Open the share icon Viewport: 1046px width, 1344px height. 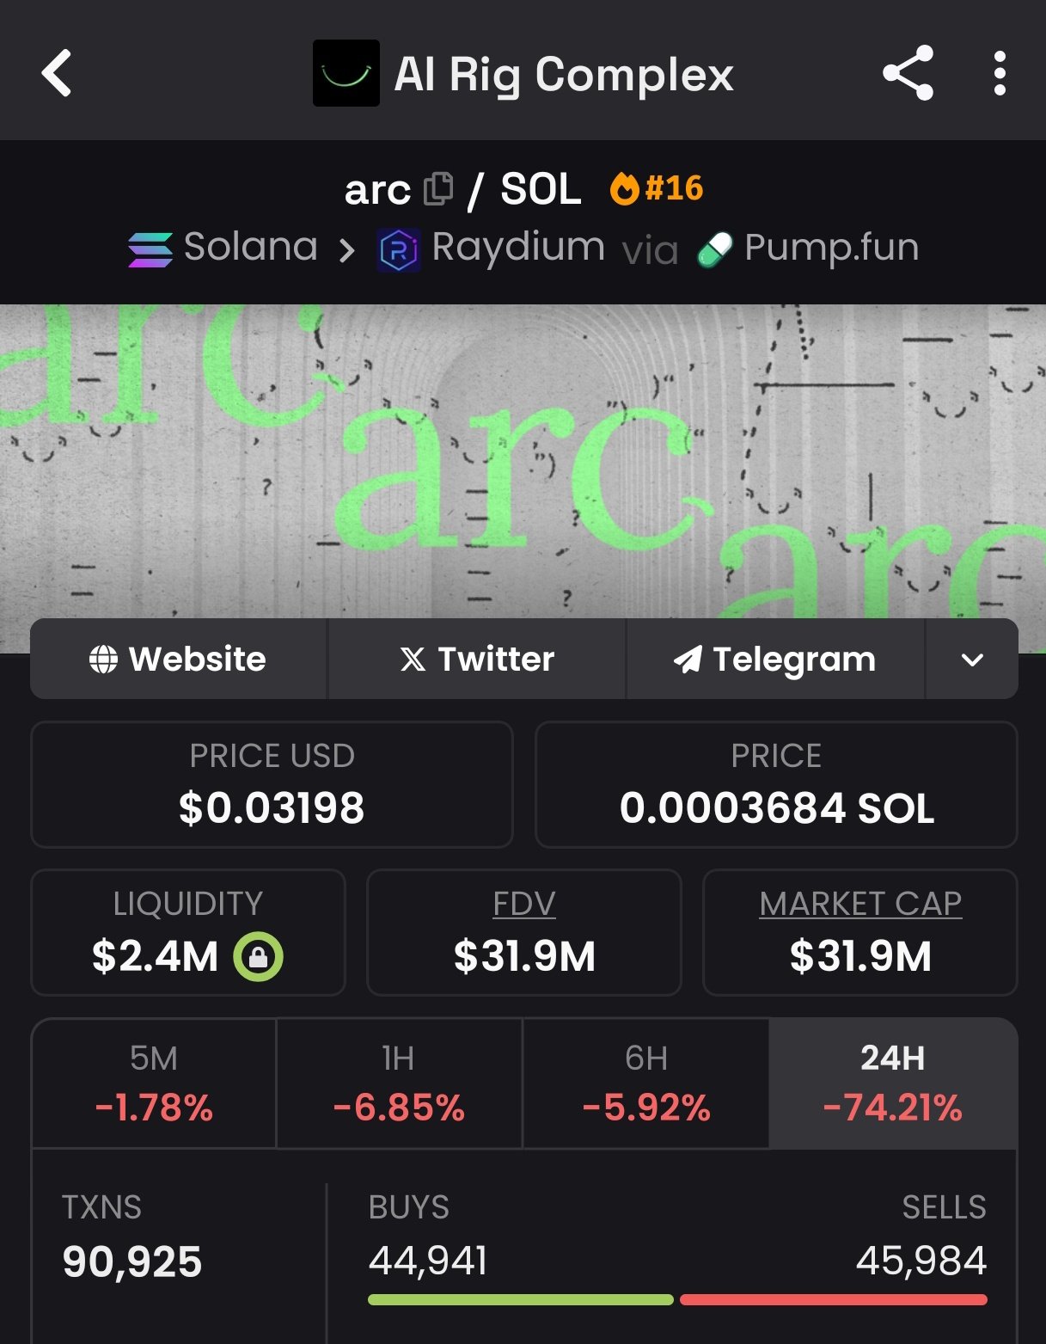click(x=908, y=74)
